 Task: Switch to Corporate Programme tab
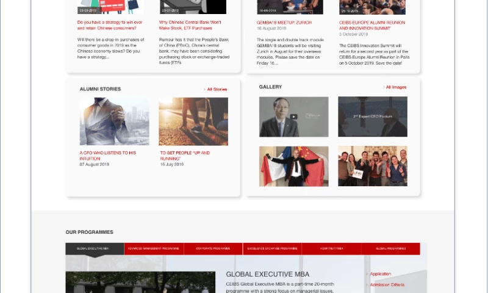tap(213, 249)
